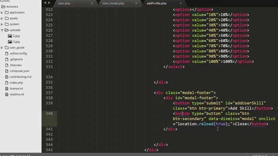Click 'location.reload(true);' in code
The width and height of the screenshot is (278, 156).
coord(204,124)
